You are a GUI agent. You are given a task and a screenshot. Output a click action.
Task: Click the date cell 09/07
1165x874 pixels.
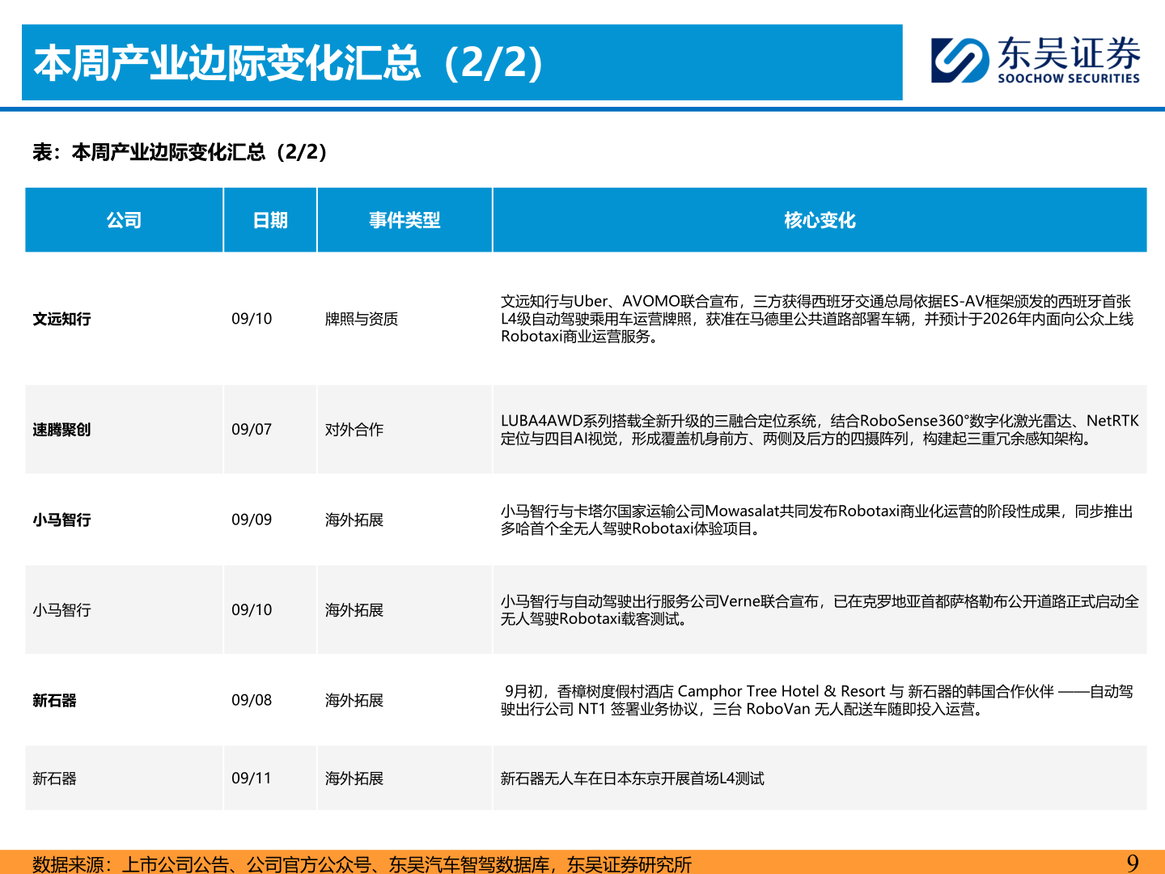[x=252, y=430]
